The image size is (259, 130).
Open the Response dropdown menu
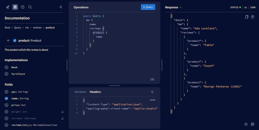[x=173, y=8]
